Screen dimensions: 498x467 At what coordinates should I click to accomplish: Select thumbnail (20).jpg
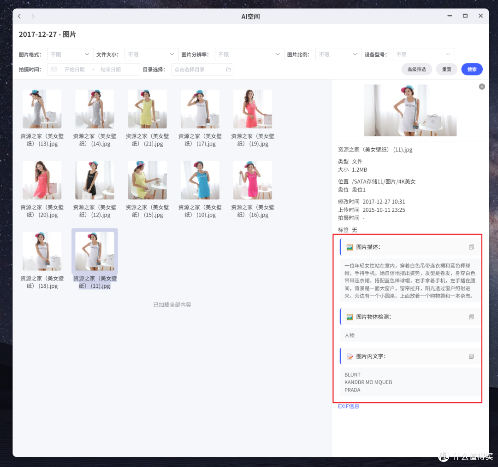[x=42, y=180]
